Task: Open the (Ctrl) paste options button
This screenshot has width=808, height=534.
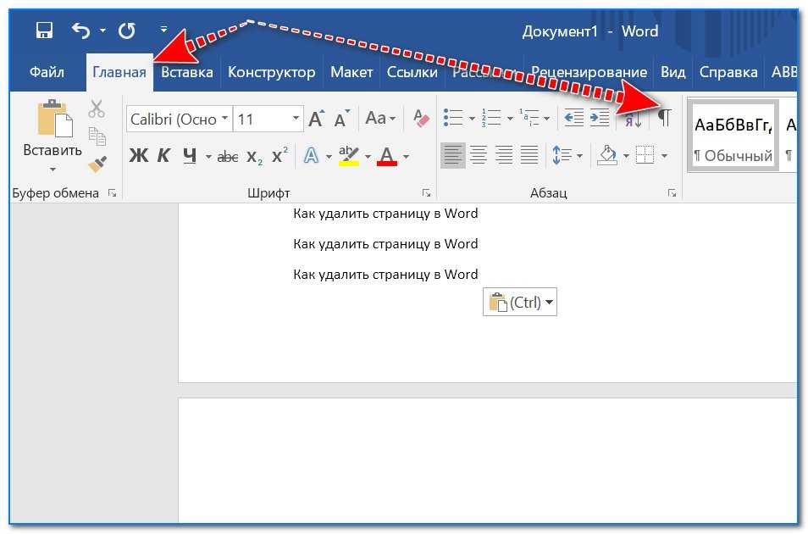Action: (x=520, y=302)
